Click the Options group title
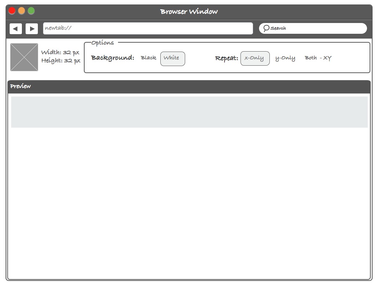 102,43
